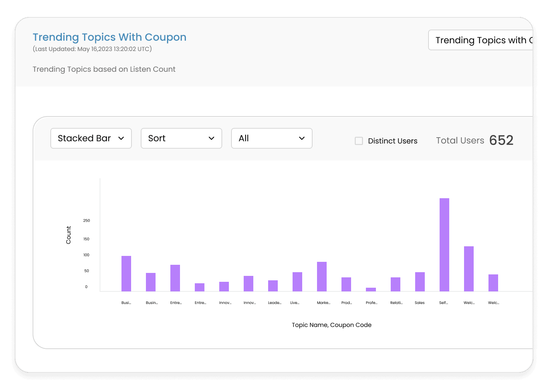Image resolution: width=557 pixels, height=392 pixels.
Task: Click the Total Users count 652
Action: point(501,141)
